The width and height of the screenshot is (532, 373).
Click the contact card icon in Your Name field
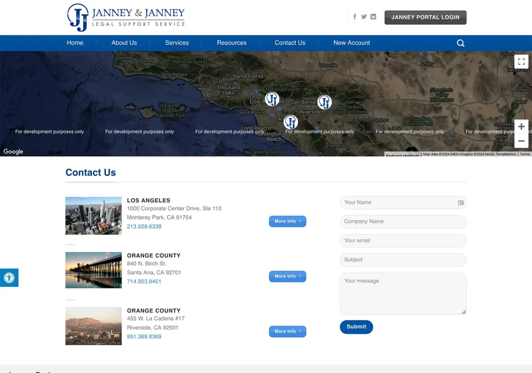461,203
